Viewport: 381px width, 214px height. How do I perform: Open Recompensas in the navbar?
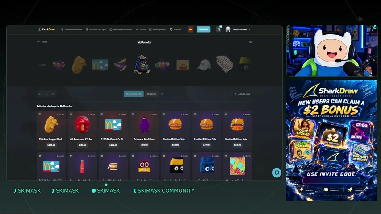(x=158, y=29)
